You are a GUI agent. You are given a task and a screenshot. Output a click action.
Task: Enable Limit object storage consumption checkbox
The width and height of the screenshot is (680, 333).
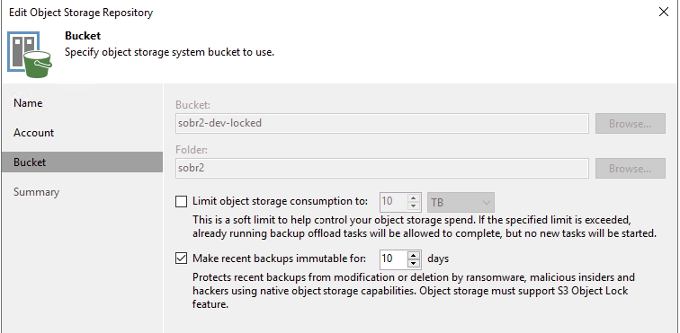tap(182, 201)
